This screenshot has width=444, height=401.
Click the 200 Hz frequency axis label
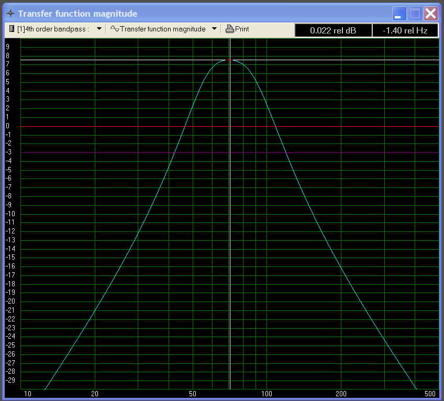[x=341, y=394]
